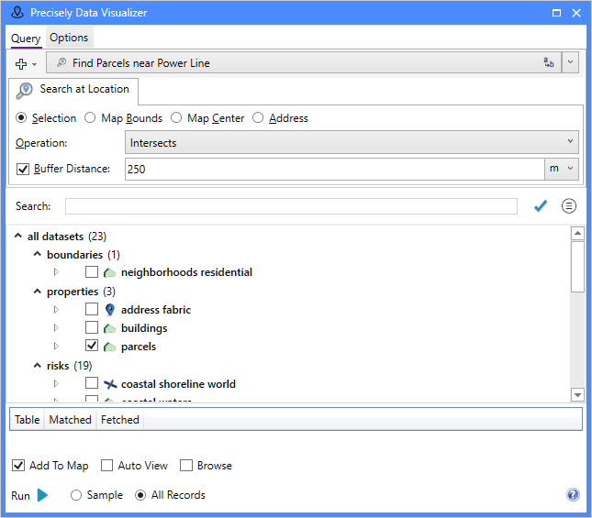Click the Run label
The image size is (592, 518).
coord(20,495)
